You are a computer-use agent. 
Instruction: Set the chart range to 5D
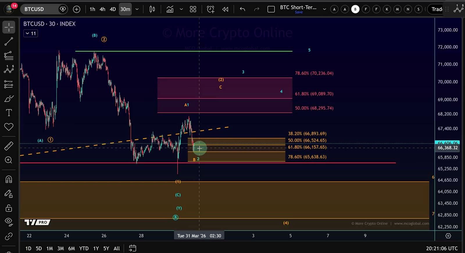coord(39,248)
